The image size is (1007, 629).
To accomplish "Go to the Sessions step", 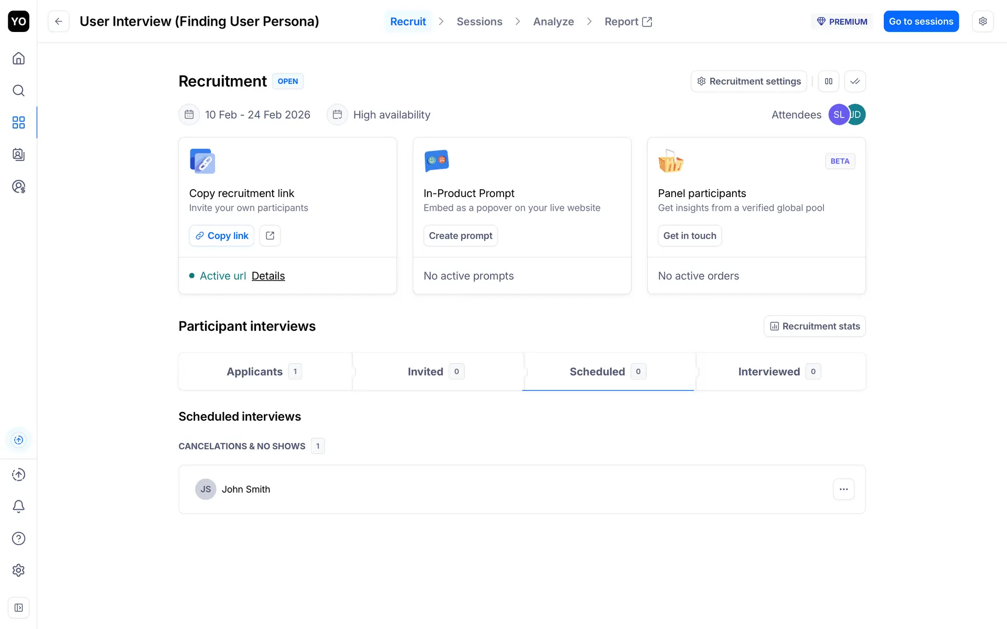I will click(x=479, y=21).
